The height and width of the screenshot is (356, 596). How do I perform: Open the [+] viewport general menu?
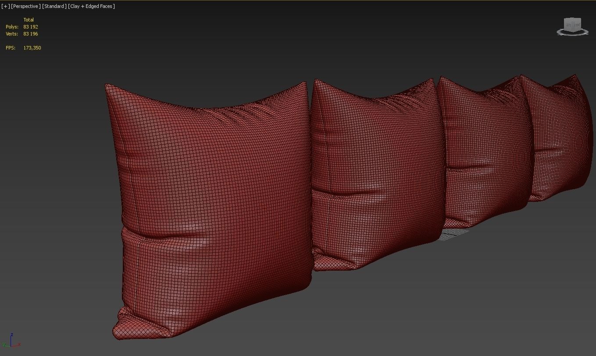(5, 6)
